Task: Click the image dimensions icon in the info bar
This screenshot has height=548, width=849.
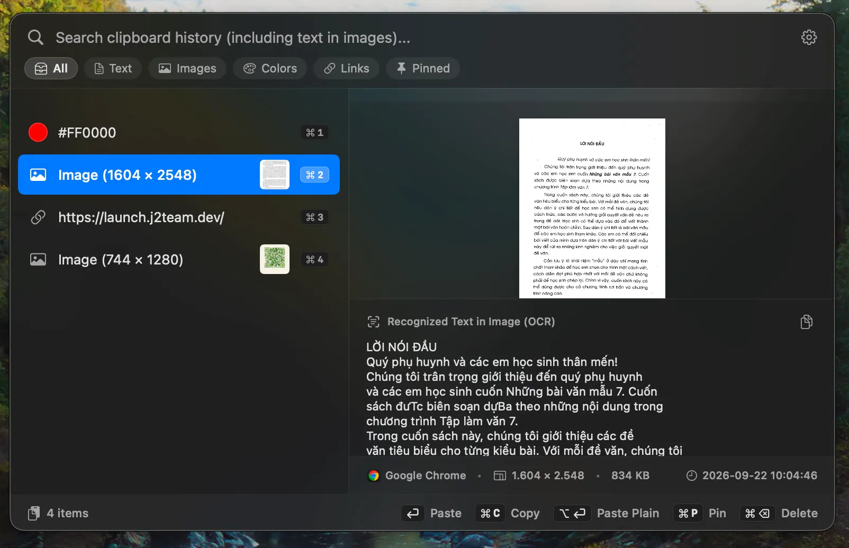Action: click(x=500, y=476)
